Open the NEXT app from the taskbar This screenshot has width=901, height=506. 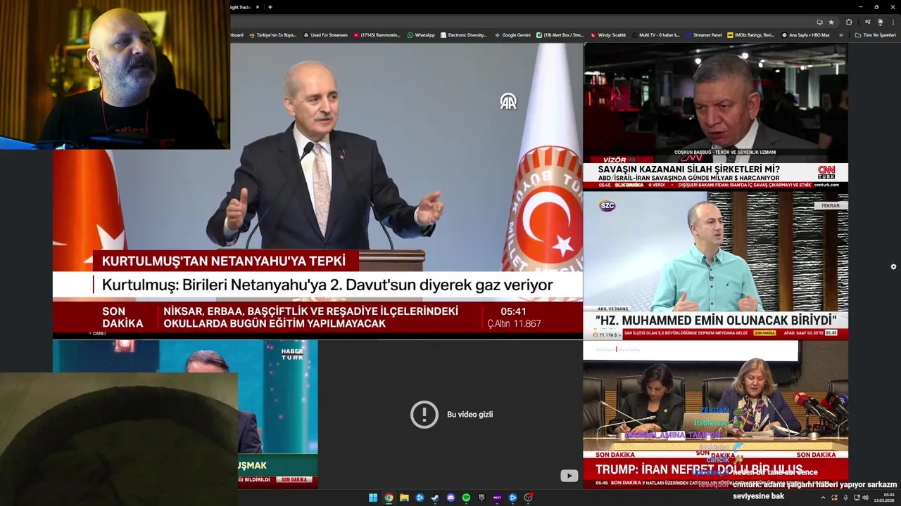[497, 498]
